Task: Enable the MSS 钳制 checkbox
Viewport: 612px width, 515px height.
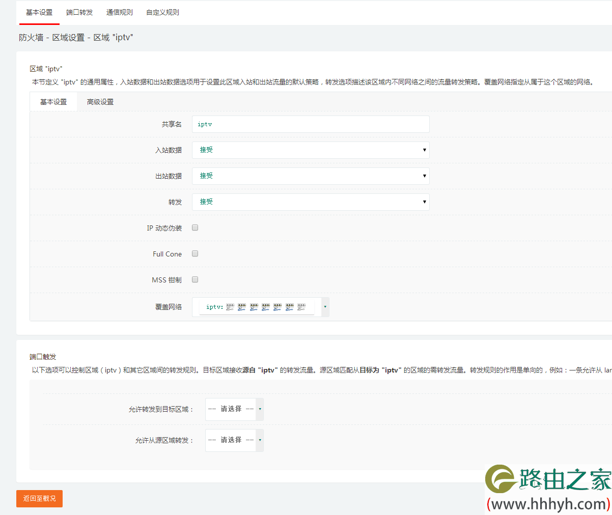Action: 195,279
